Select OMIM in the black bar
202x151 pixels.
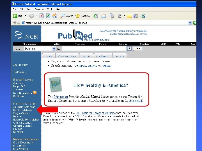(x=164, y=44)
